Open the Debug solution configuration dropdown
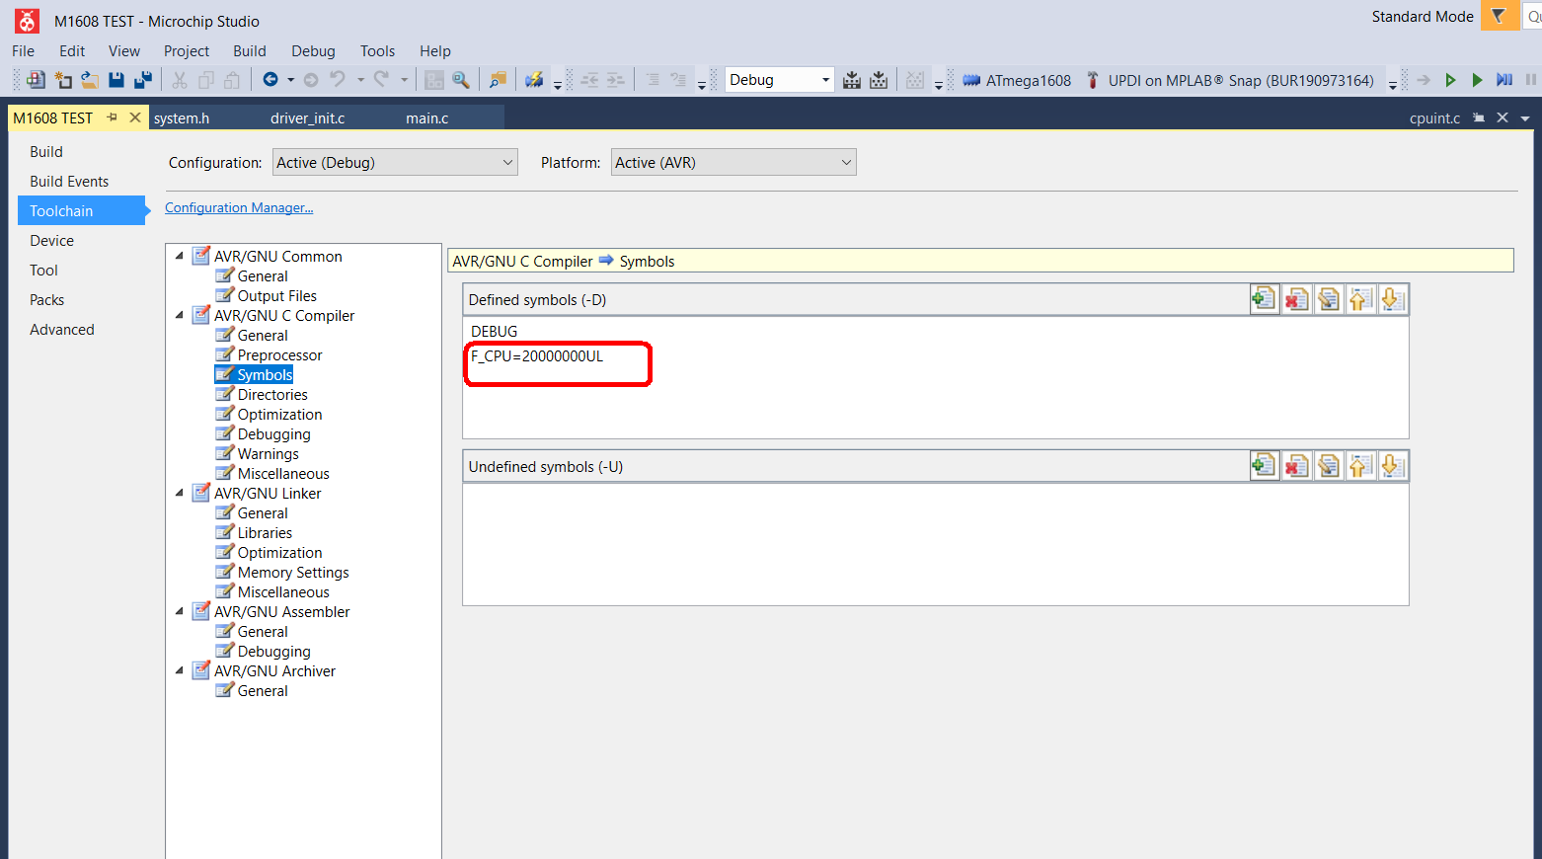 [780, 80]
